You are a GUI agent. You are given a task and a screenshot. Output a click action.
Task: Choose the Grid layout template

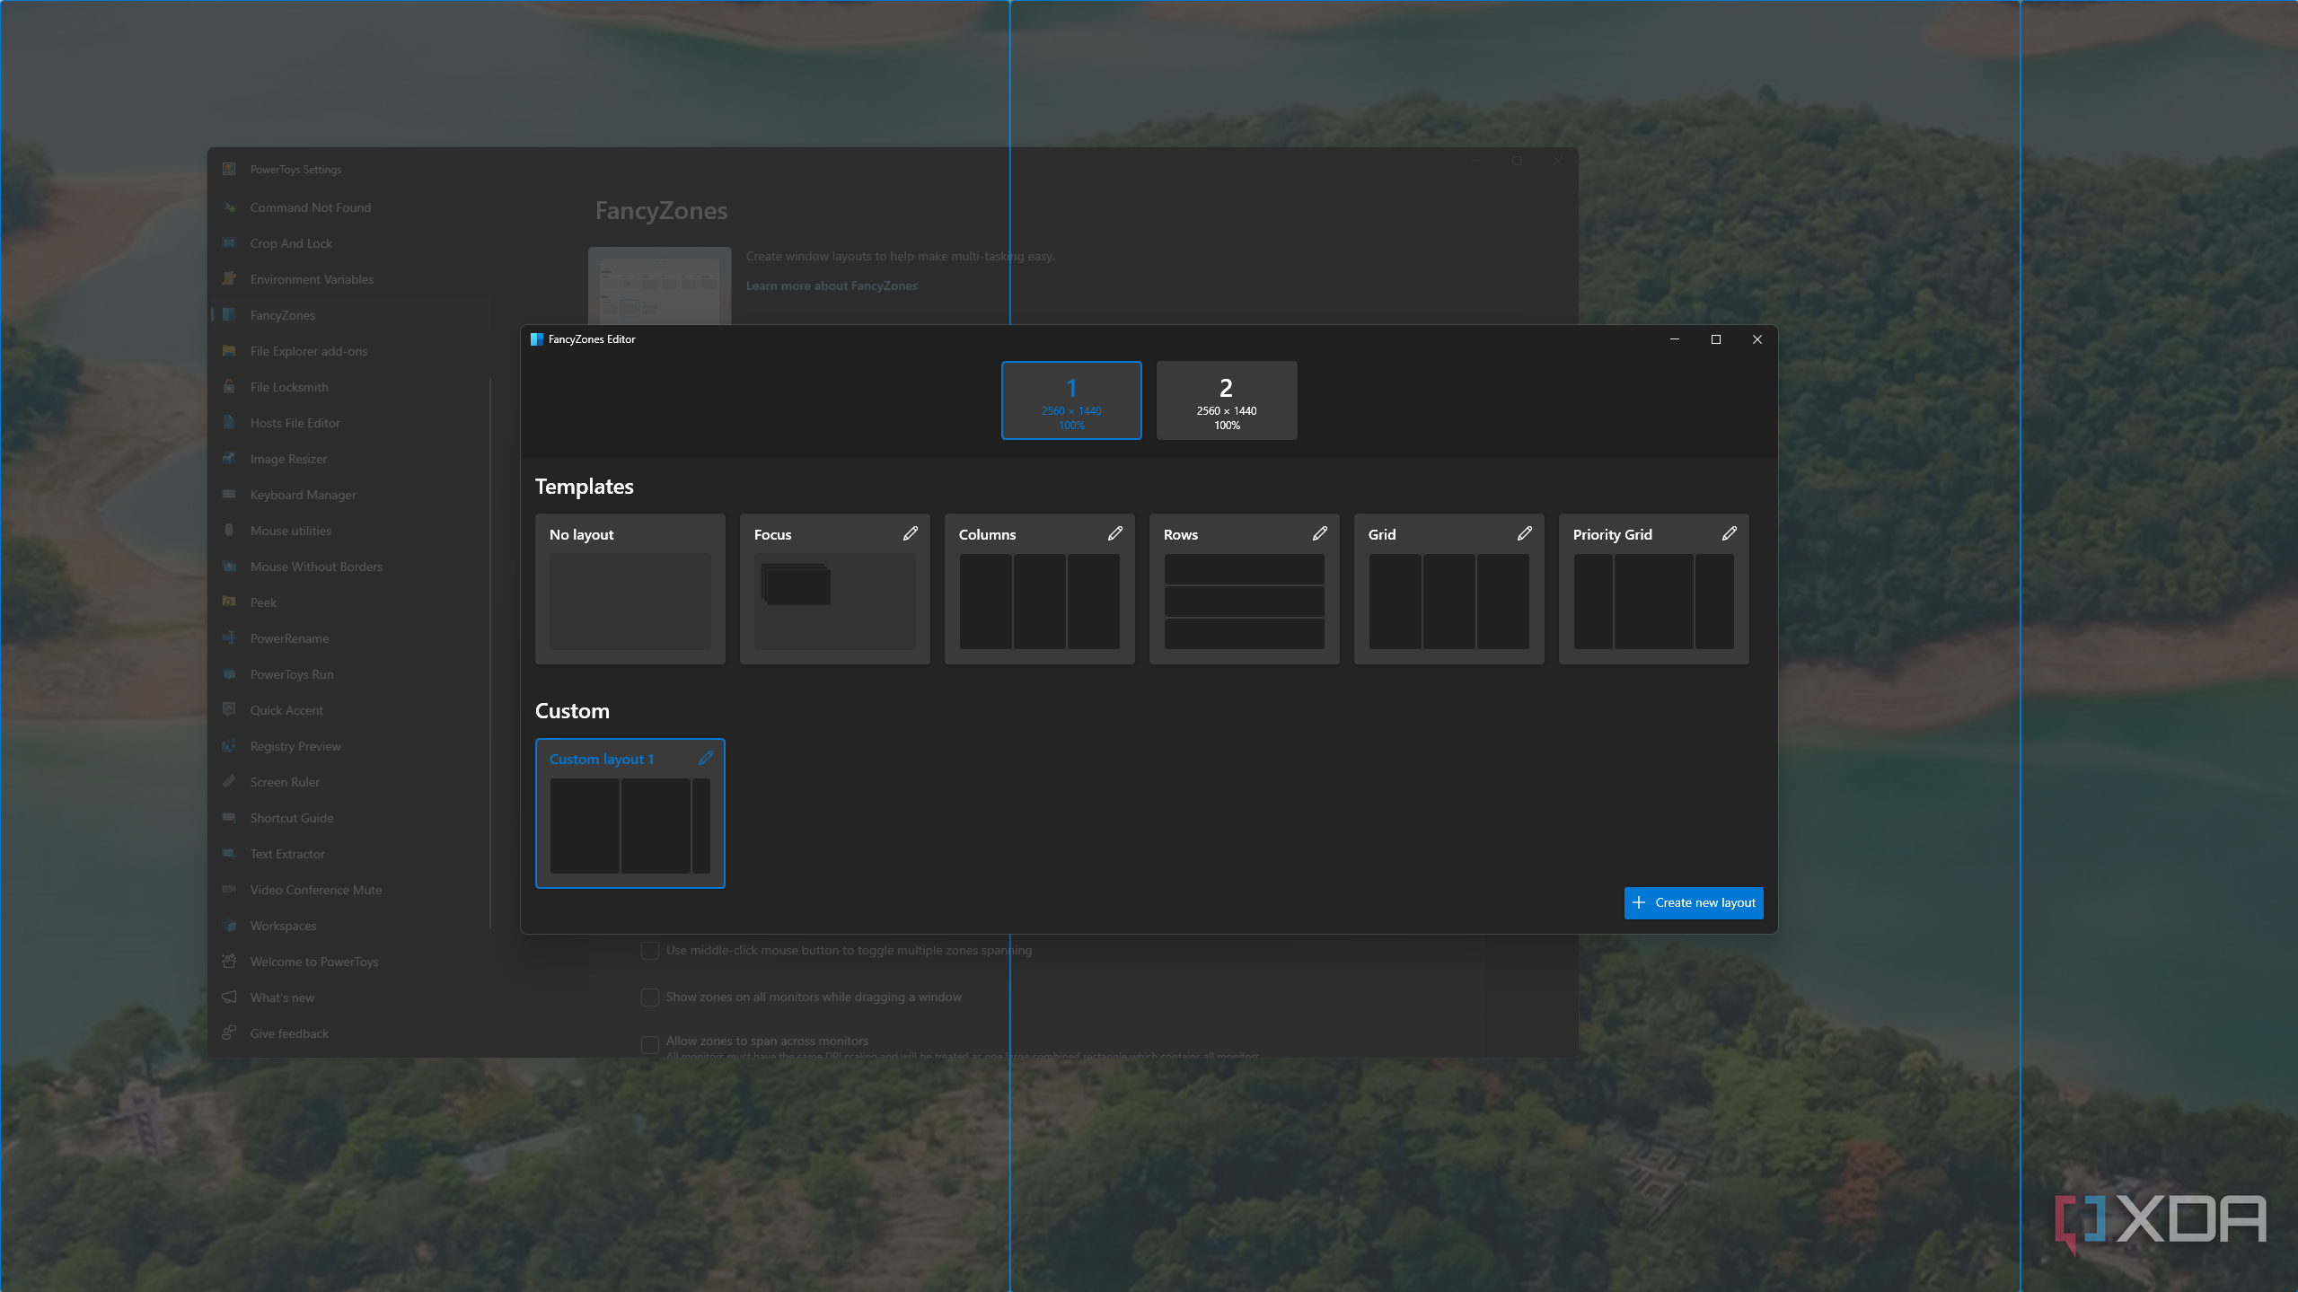pos(1448,589)
